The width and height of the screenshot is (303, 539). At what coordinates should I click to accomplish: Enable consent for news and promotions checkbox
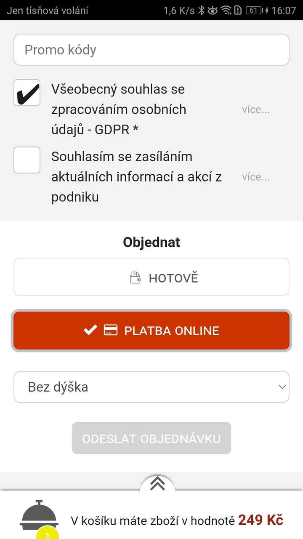pos(27,160)
